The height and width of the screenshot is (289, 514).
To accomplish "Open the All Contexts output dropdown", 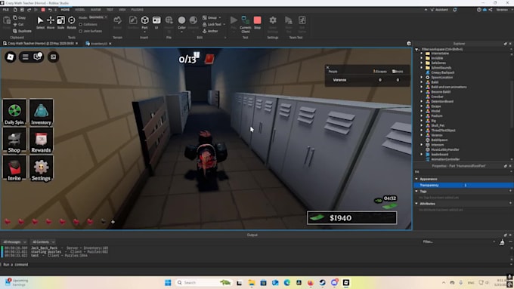I will [x=43, y=242].
